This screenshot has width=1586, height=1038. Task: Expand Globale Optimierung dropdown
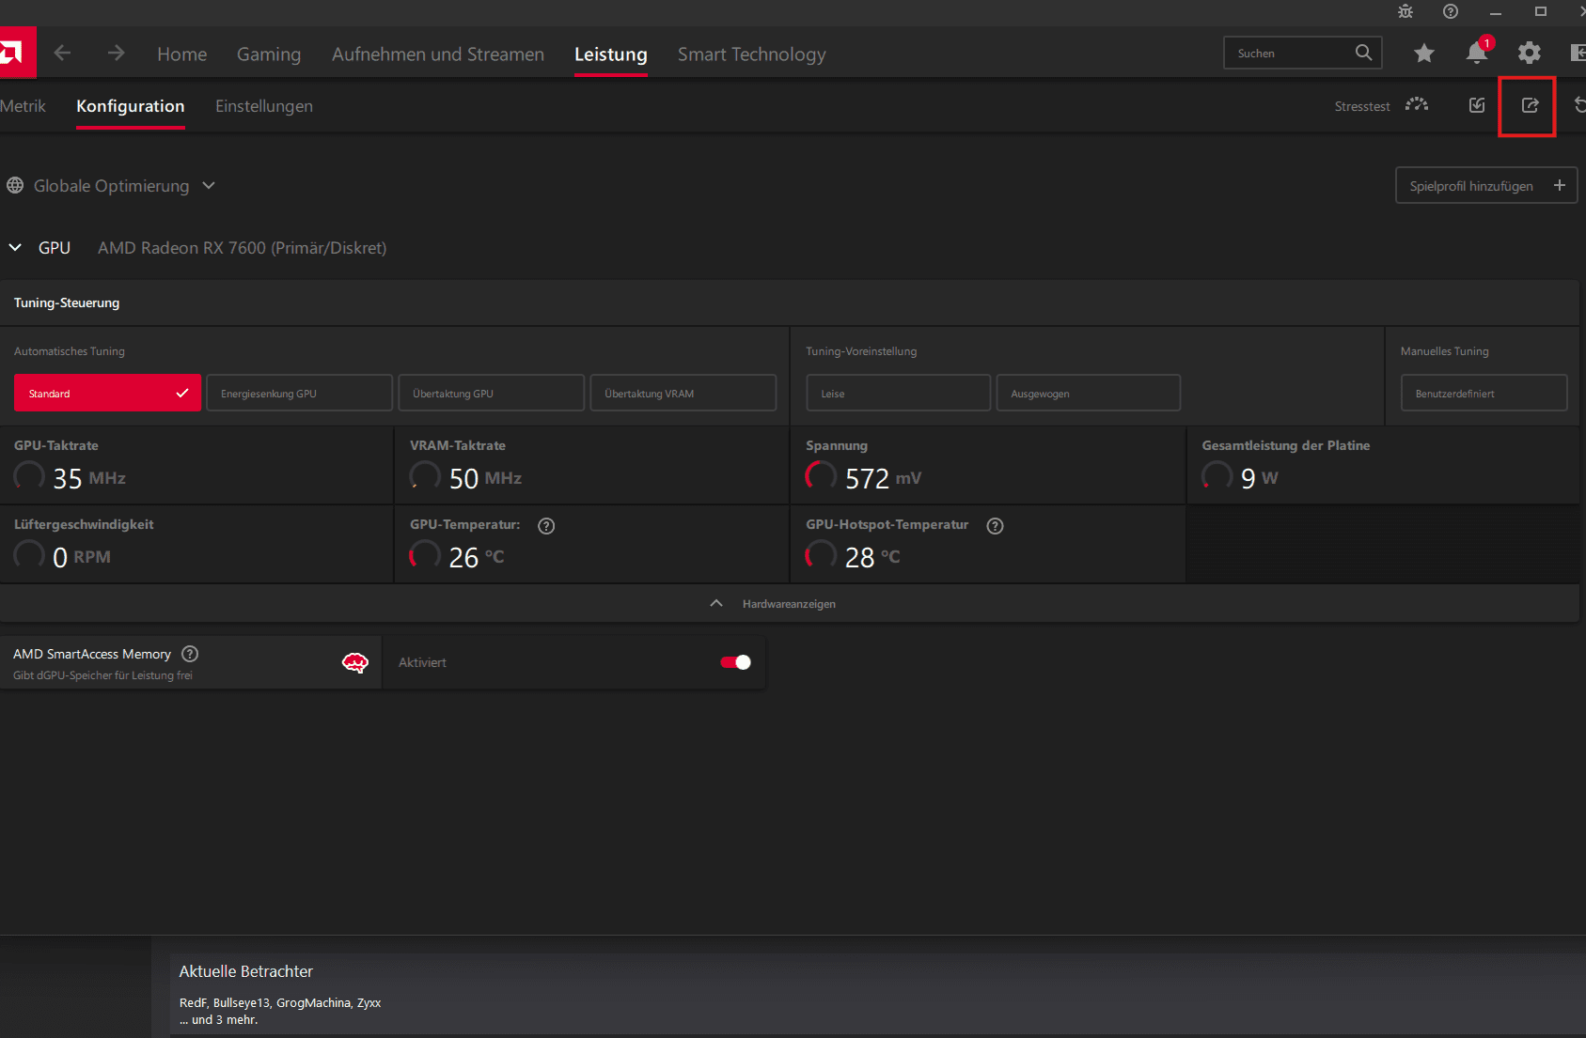[209, 186]
